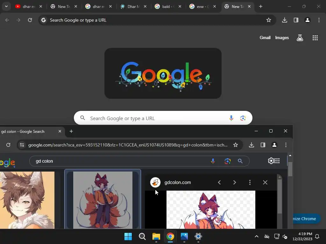Close the YouTube 'dhar m' tab
The height and width of the screenshot is (244, 326).
41,6
